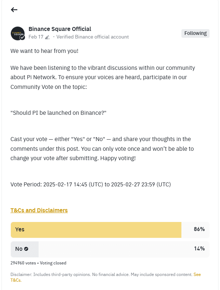
Task: Click the verified checkmark badge on the avatar
Action: (x=22, y=38)
